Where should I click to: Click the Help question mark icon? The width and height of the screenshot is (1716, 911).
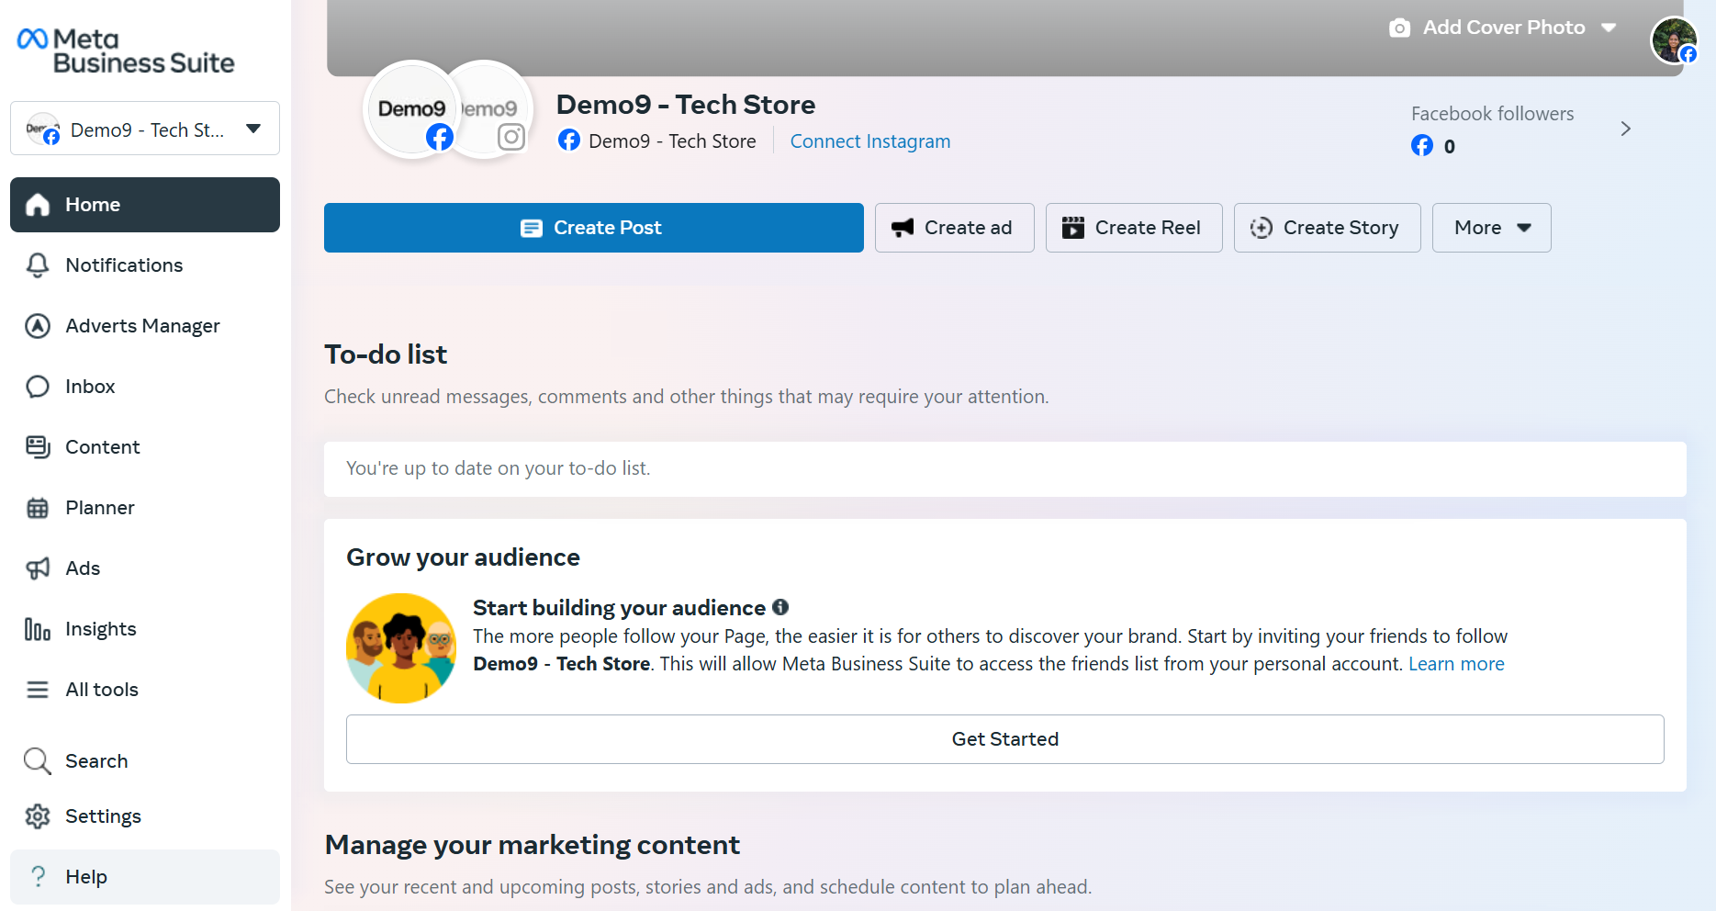(38, 877)
